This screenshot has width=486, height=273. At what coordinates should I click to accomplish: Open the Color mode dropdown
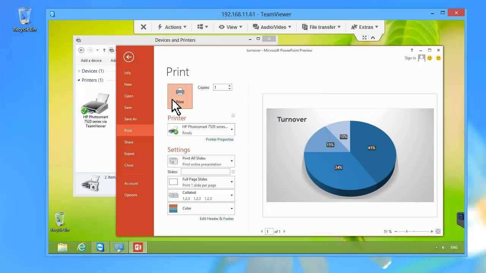point(201,209)
